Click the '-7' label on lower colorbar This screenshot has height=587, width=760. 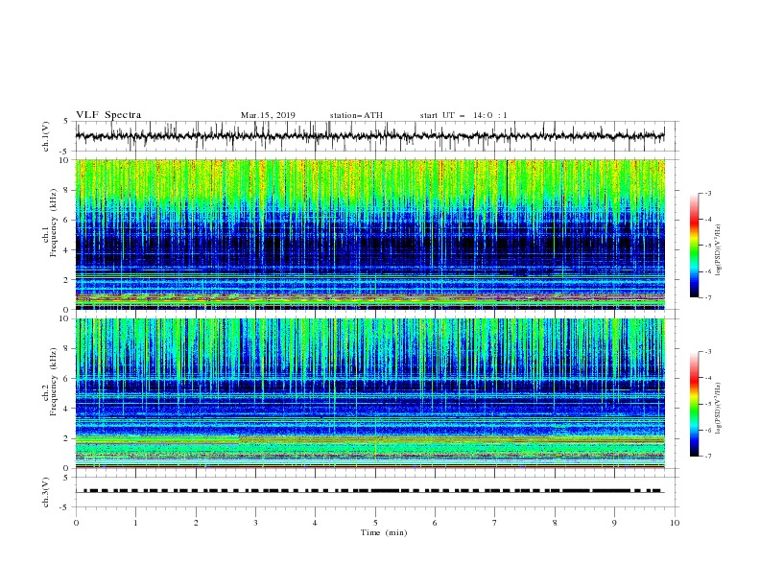(707, 457)
